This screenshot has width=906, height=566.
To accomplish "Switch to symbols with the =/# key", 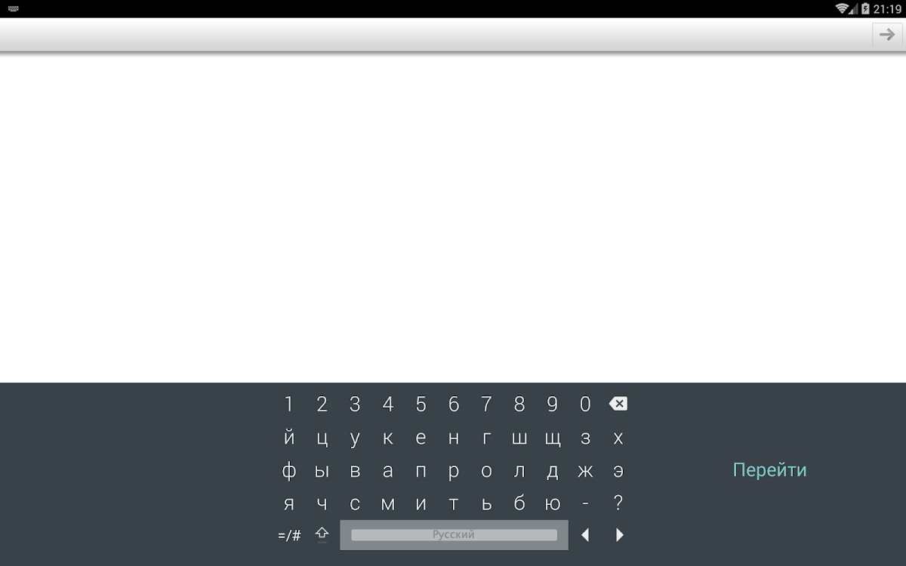I will coord(289,535).
